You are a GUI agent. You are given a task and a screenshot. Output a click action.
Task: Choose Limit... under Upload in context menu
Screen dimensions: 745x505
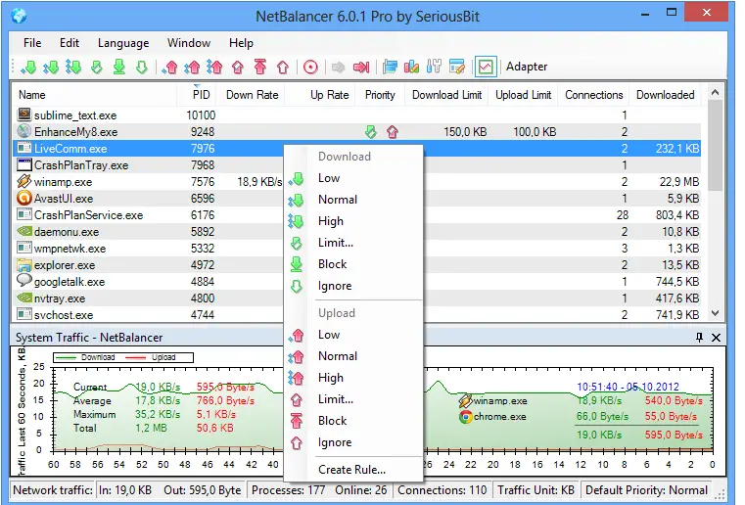(x=353, y=399)
